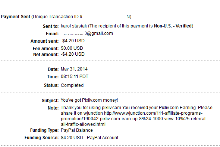
Task: Click the date May 31, 2014
Action: click(x=74, y=69)
